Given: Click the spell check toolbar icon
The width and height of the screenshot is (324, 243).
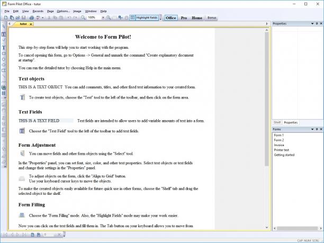Looking at the screenshot, I should (x=38, y=18).
